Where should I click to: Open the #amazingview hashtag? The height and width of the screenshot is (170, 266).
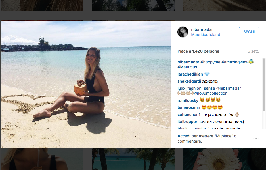pyautogui.click(x=235, y=62)
